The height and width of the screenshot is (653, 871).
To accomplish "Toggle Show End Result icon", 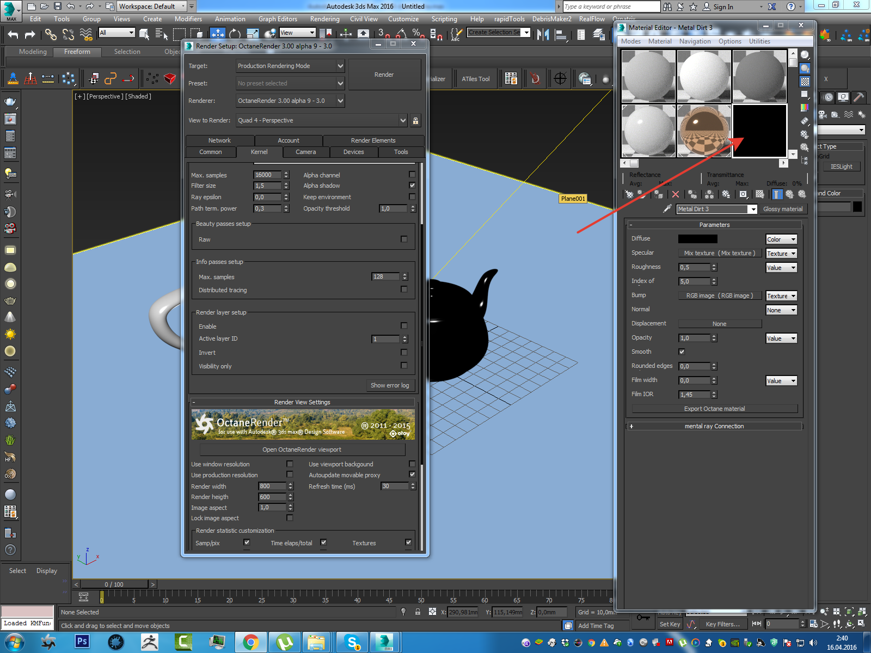I will tap(777, 194).
